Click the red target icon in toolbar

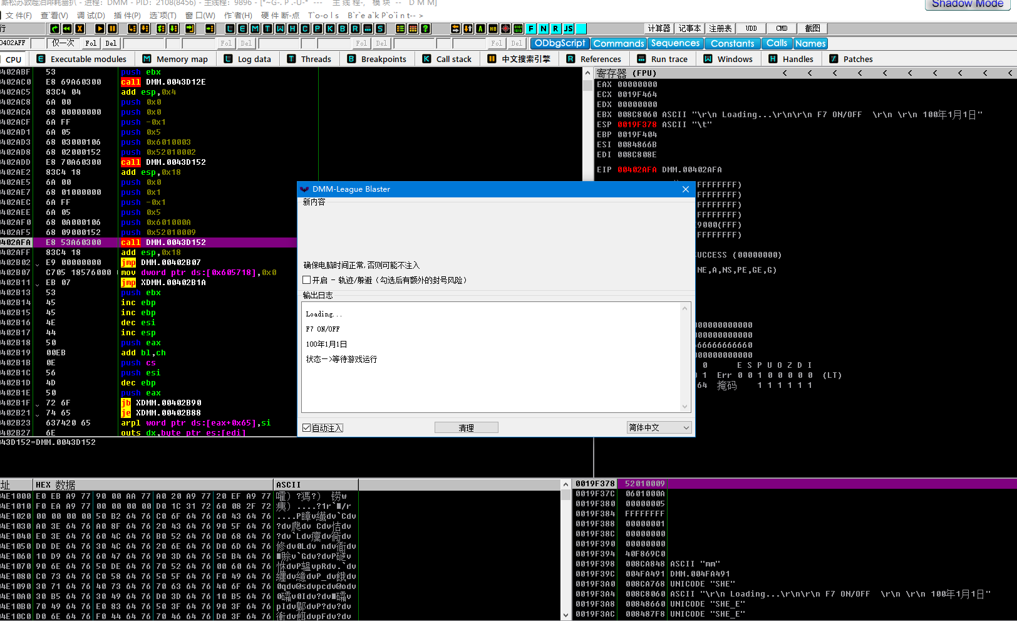(505, 29)
